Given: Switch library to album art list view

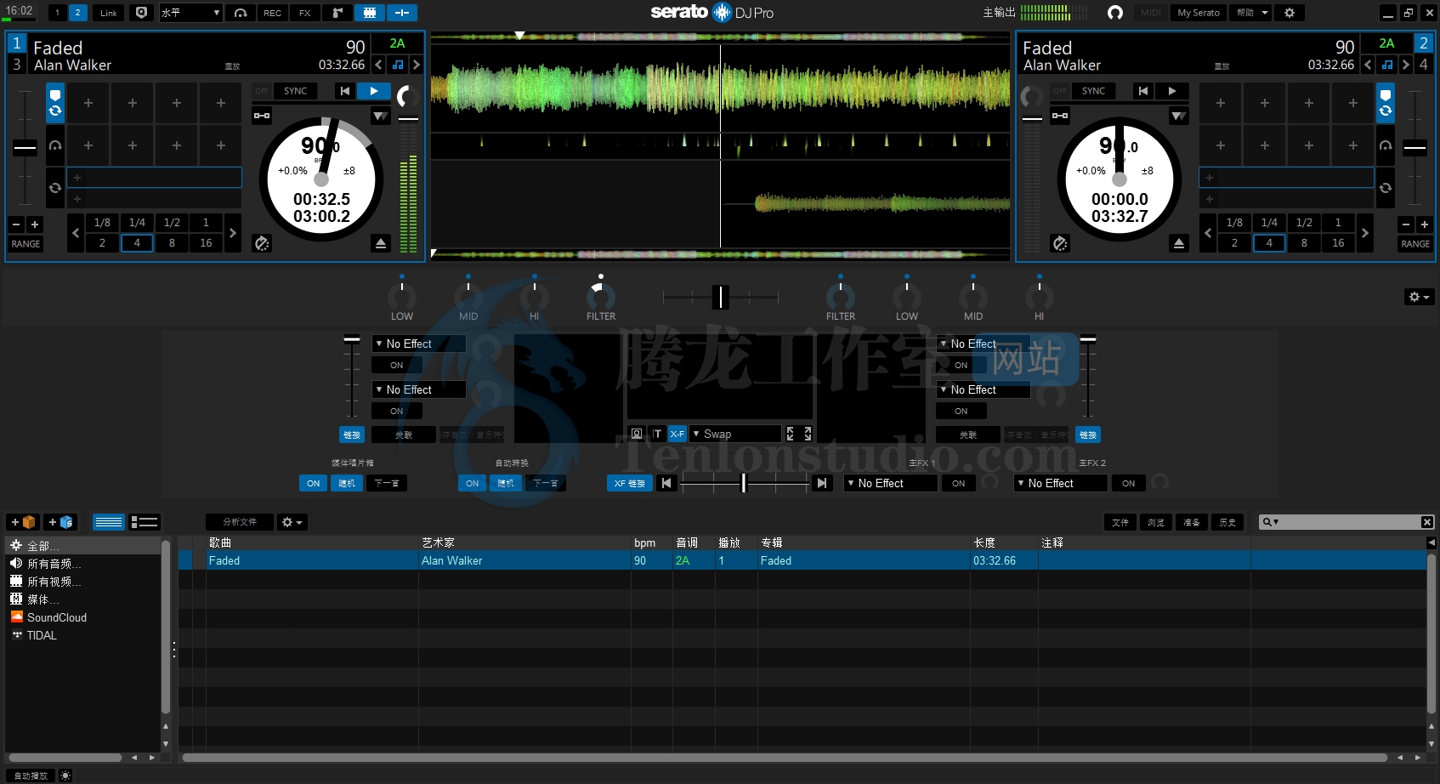Looking at the screenshot, I should 145,522.
